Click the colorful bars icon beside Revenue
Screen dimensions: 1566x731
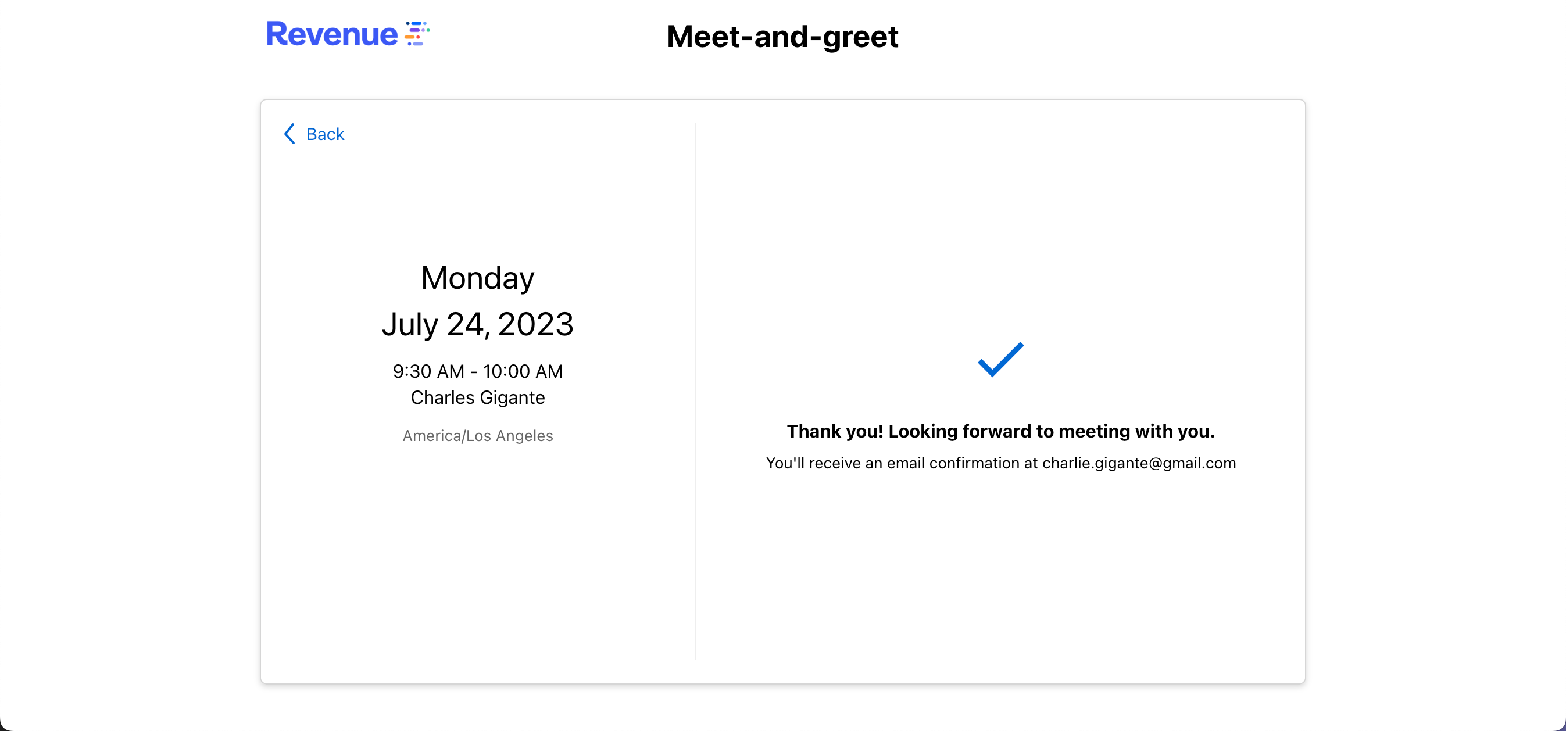tap(417, 34)
